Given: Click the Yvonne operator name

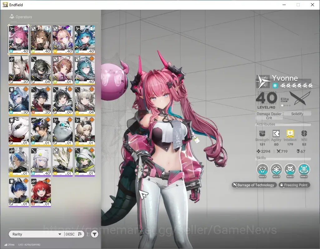Looking at the screenshot, I should 285,78.
